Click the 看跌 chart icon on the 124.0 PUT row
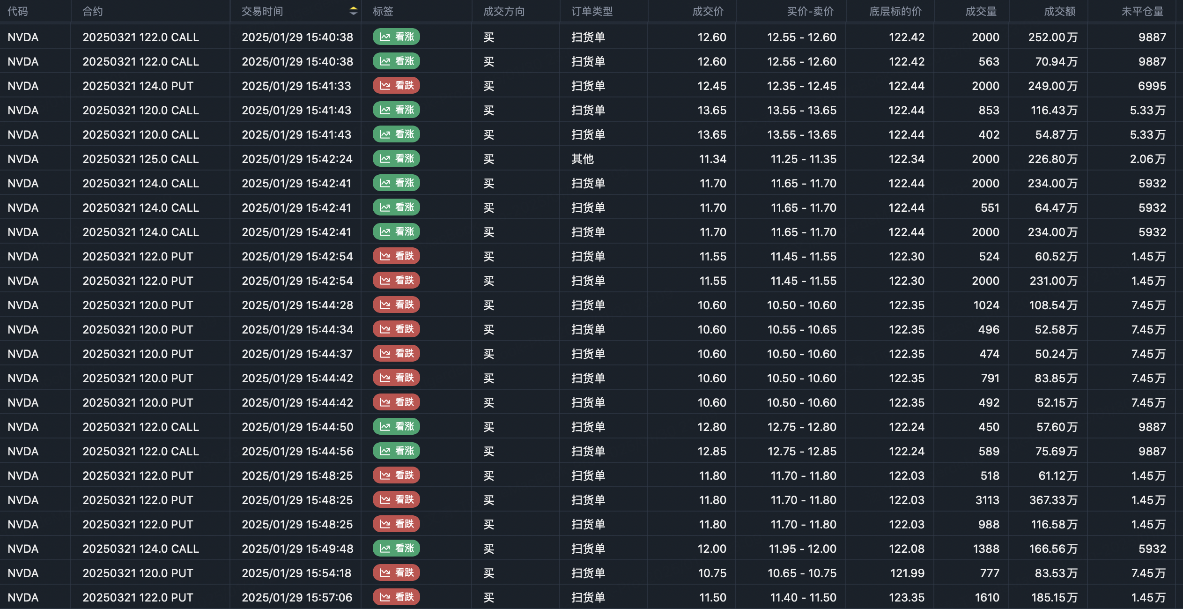Viewport: 1183px width, 609px height. point(385,86)
